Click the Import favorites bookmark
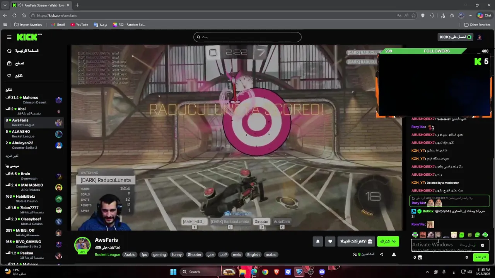 [28, 25]
